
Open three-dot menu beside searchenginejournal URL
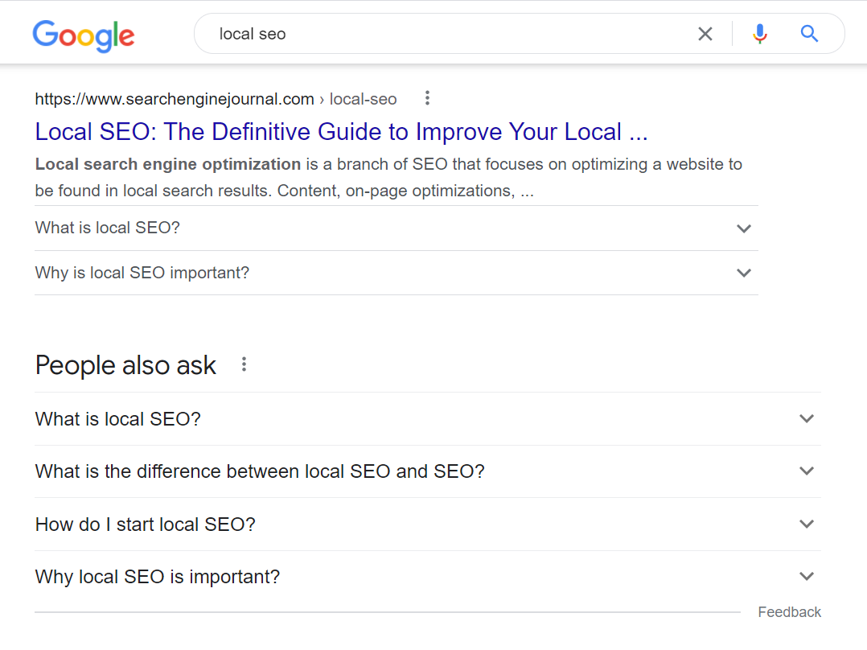(x=427, y=98)
